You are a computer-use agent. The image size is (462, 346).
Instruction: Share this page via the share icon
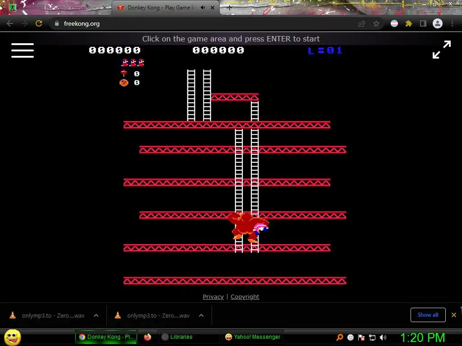tap(362, 23)
